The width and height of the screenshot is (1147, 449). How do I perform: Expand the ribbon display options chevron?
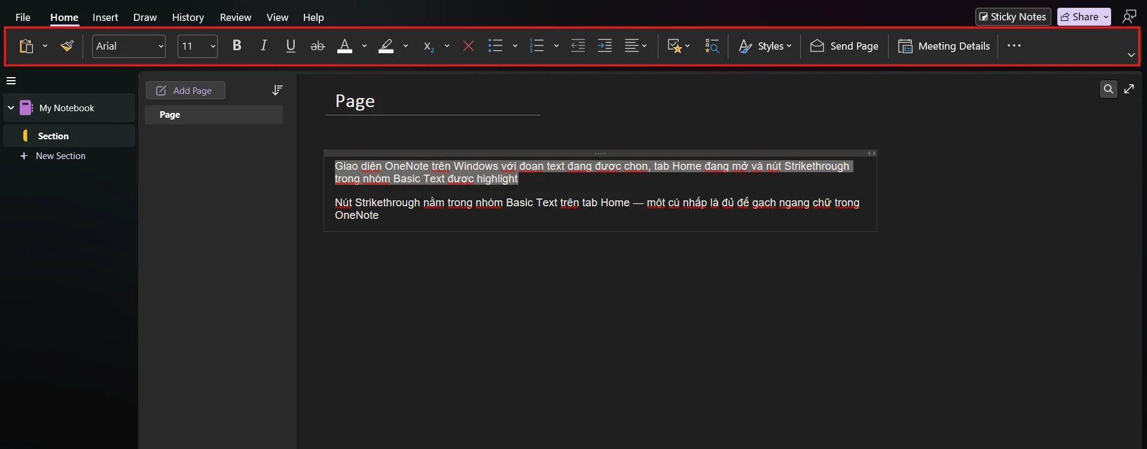(1131, 55)
